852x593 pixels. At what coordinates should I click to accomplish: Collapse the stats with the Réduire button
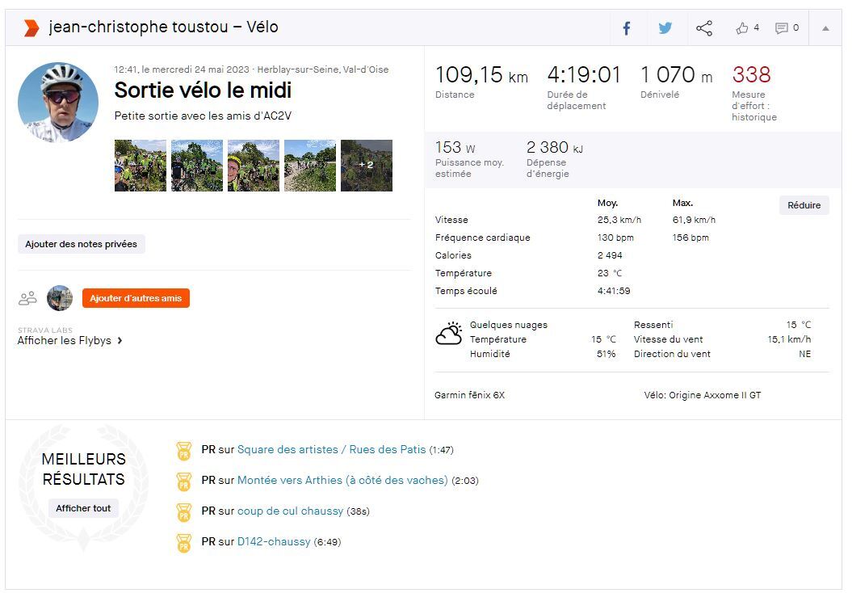coord(804,205)
